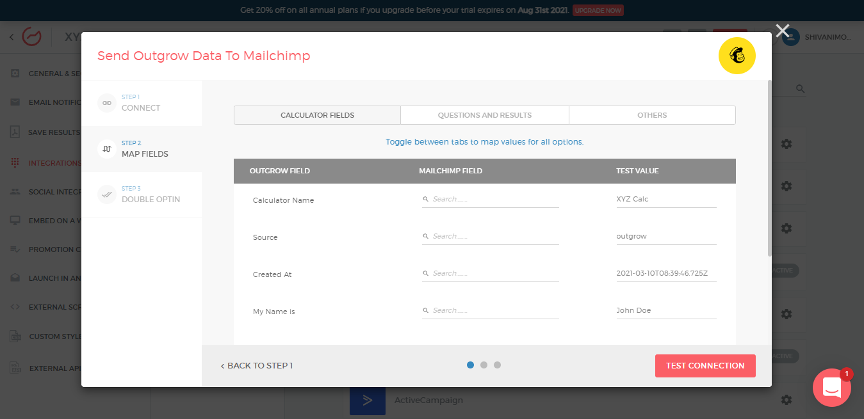Open Step 3 Double Optin

(x=142, y=194)
